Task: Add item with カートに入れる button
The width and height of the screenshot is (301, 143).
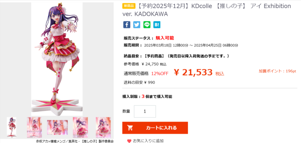Action: tap(155, 128)
